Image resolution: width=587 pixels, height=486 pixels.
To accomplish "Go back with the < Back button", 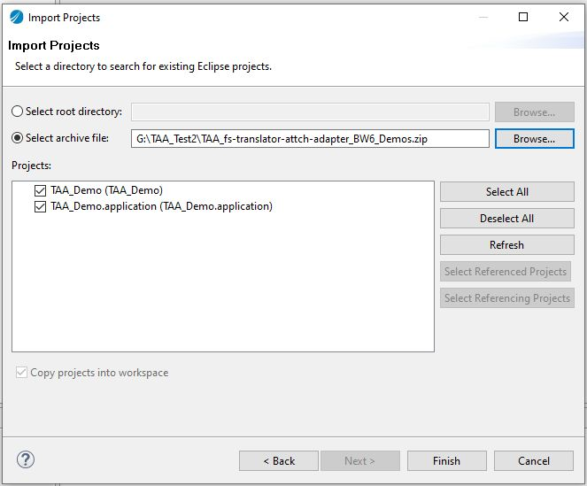I will point(279,461).
